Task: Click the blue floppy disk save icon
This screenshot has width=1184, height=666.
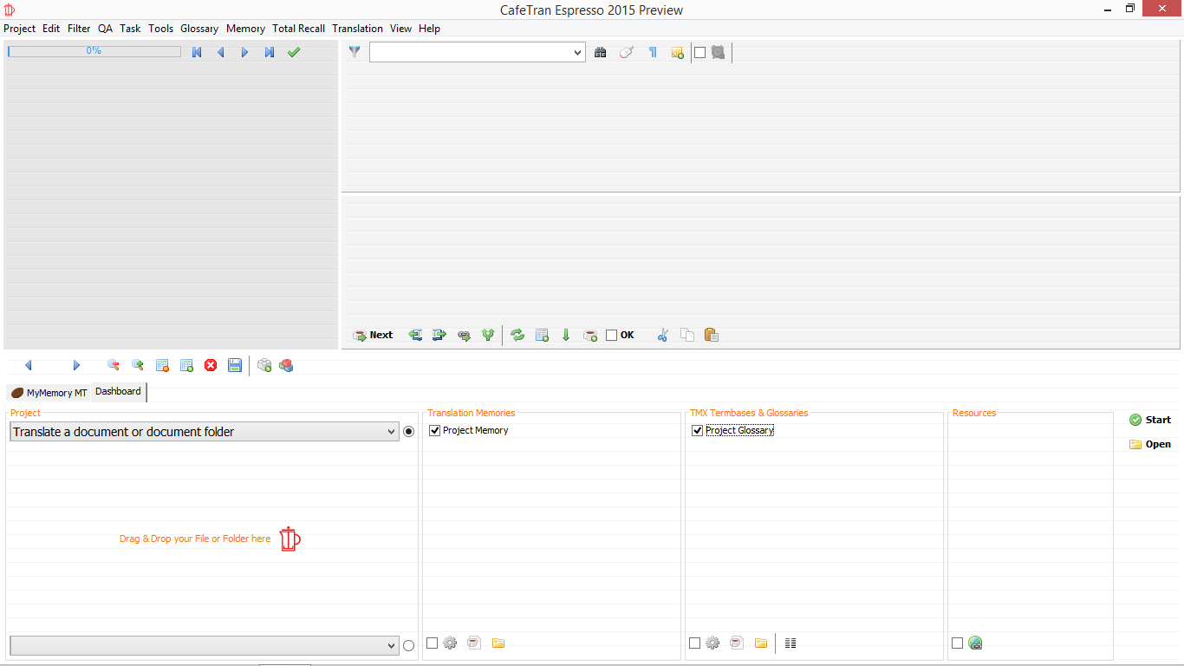Action: [235, 365]
